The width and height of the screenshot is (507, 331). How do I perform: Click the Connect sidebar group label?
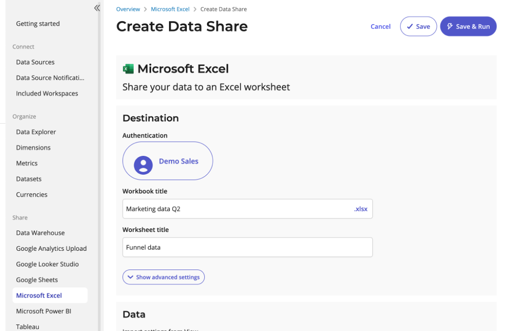[x=23, y=47]
